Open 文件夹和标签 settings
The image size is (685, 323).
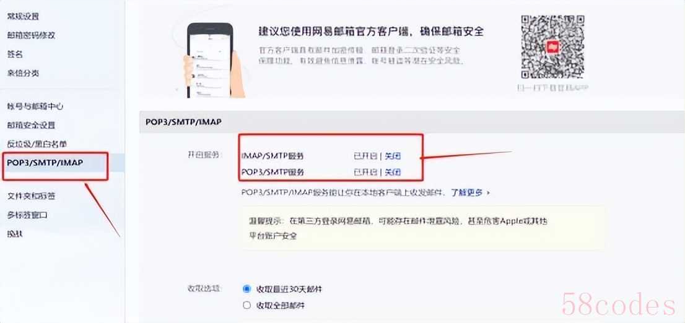click(31, 196)
